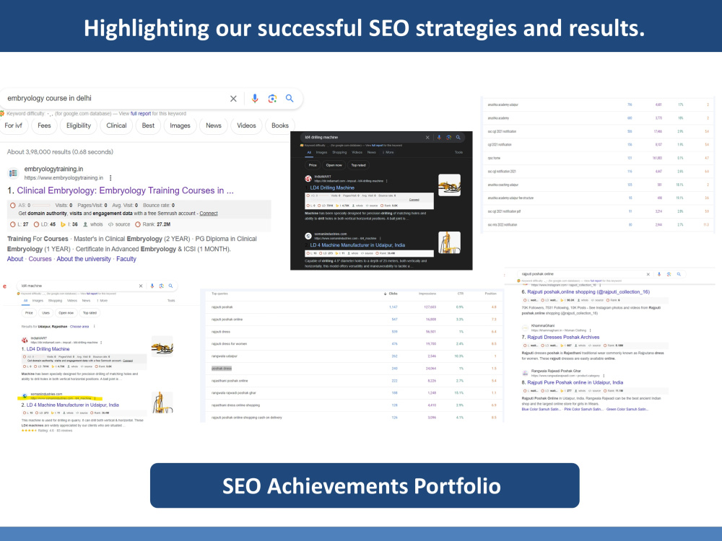Select the 'Best' filter chip
Image resolution: width=722 pixels, height=541 pixels.
tap(148, 126)
